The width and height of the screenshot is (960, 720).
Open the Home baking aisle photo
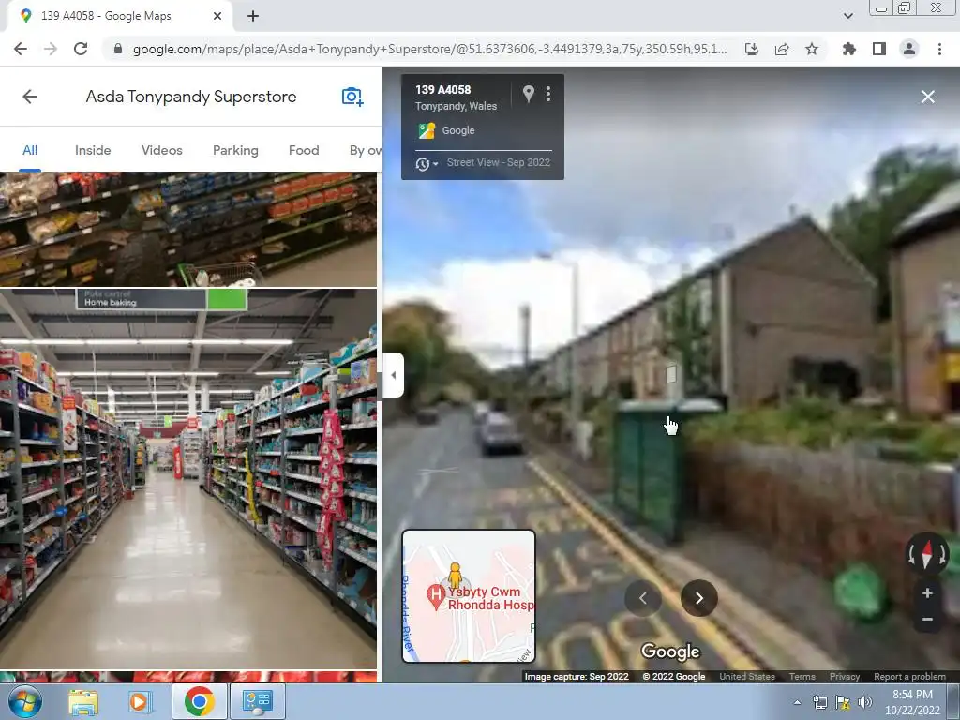pos(187,479)
